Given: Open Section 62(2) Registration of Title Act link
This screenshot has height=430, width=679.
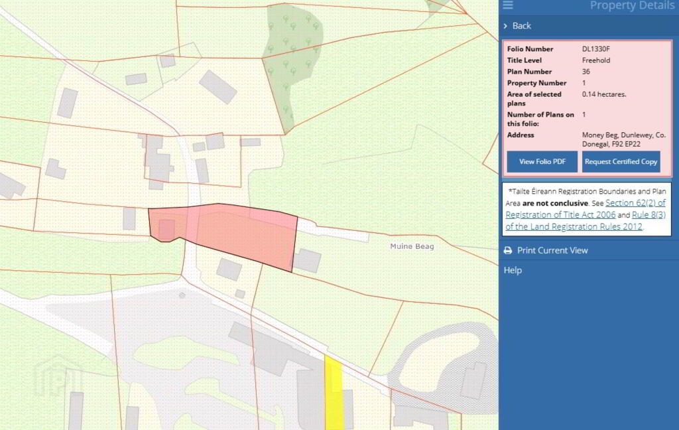Looking at the screenshot, I should pyautogui.click(x=586, y=208).
